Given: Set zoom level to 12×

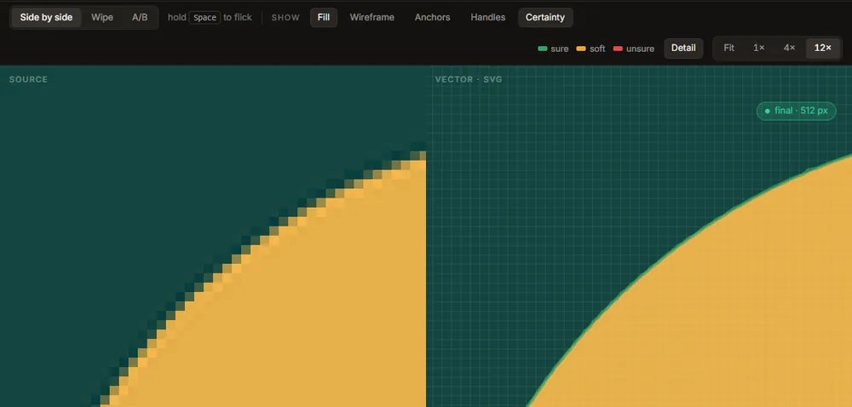Looking at the screenshot, I should (x=823, y=48).
